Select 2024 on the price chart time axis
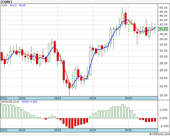Viewport: 170px width, 136px height. [x=93, y=98]
